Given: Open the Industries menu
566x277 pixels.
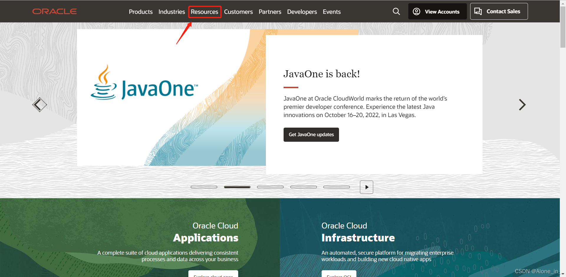Looking at the screenshot, I should click(172, 12).
